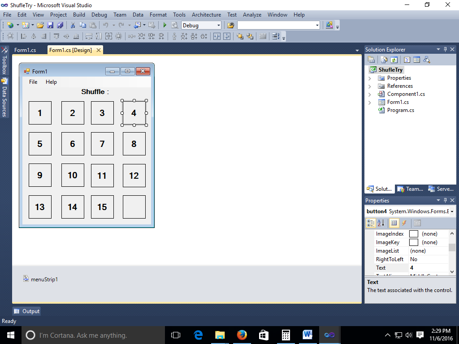
Task: Select the button labeled 7 on the form
Action: pyautogui.click(x=102, y=144)
